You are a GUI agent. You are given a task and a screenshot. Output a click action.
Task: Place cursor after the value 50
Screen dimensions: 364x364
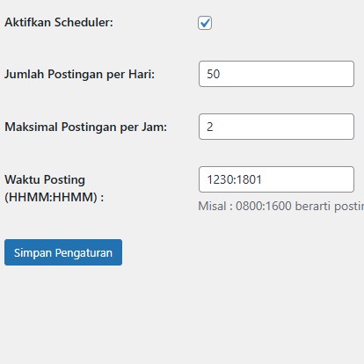pyautogui.click(x=221, y=74)
